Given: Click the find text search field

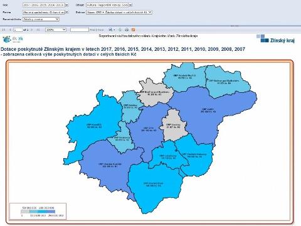Looking at the screenshot, I should pyautogui.click(x=80, y=30).
